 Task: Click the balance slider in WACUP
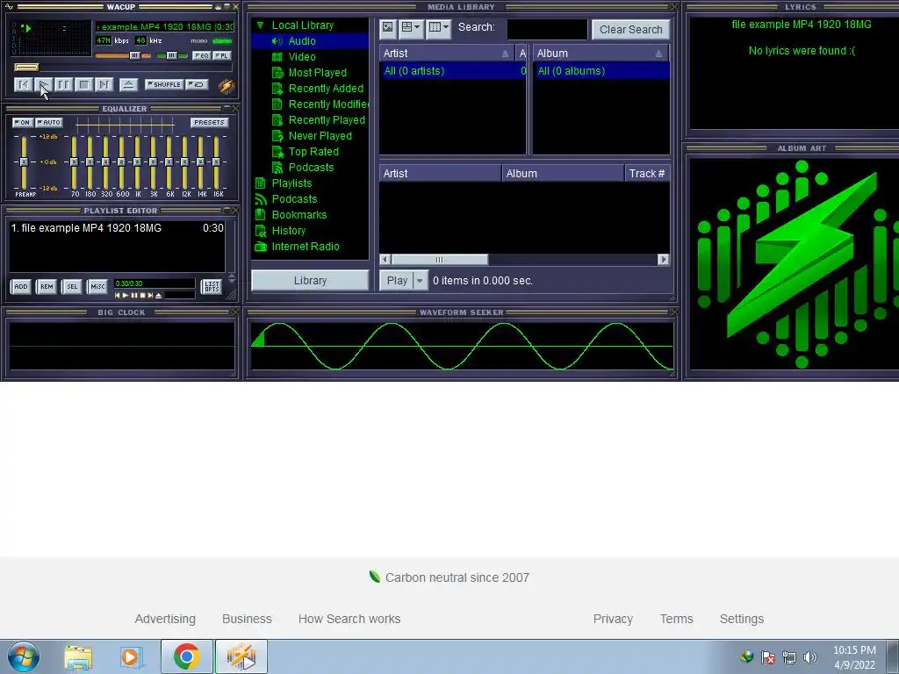click(x=171, y=55)
